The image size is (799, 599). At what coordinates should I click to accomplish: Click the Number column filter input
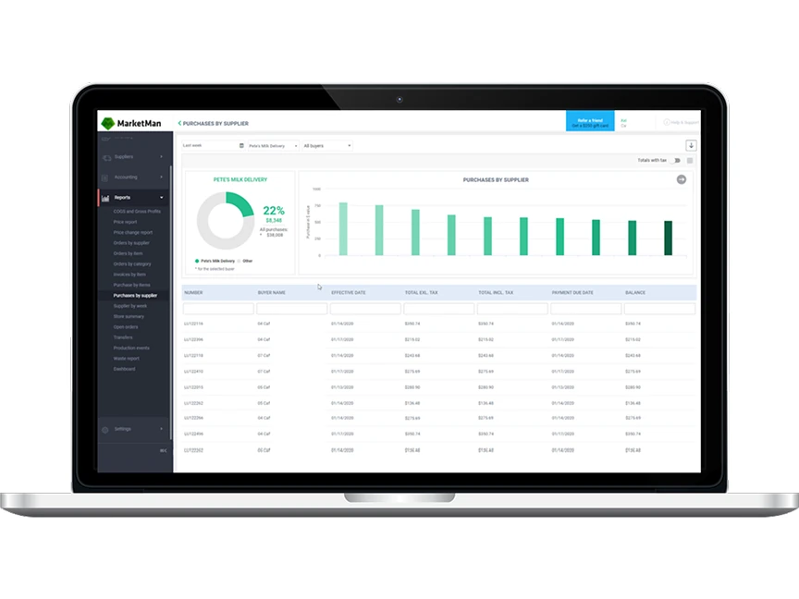[217, 309]
